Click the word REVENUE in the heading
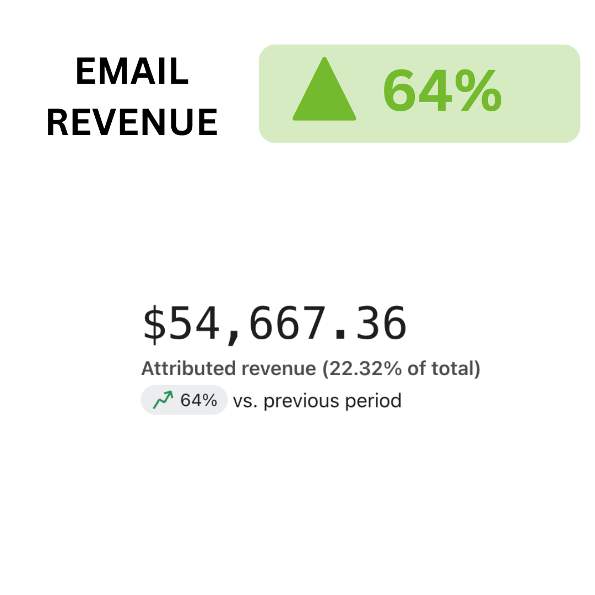The width and height of the screenshot is (595, 595). tap(132, 122)
